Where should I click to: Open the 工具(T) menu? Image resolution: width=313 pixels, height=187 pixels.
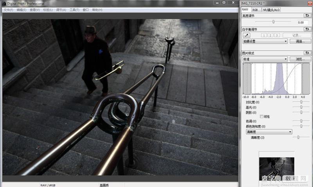click(74, 10)
